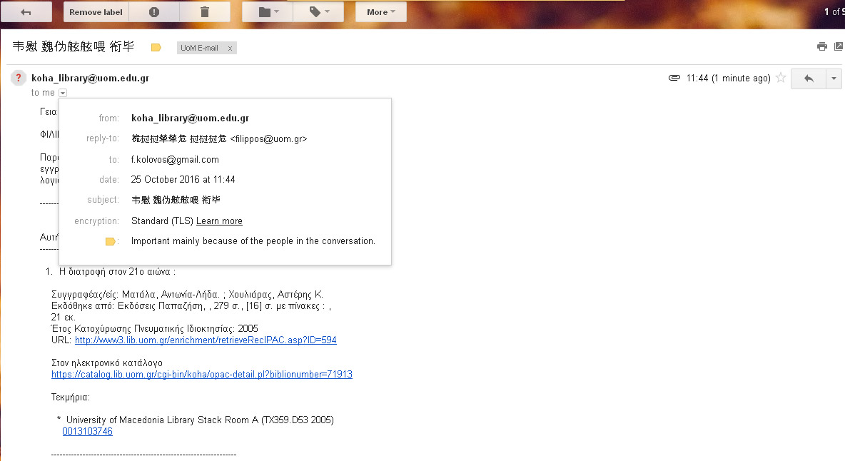845x461 pixels.
Task: Expand more reply options arrow
Action: click(834, 78)
